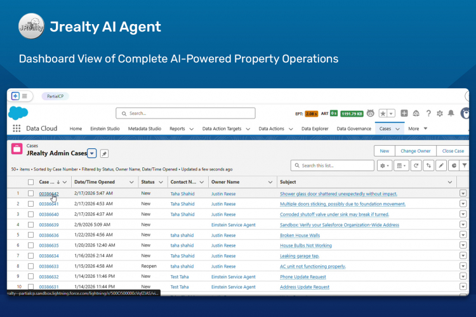Open owner Einstein Service Agent for case 00386639
Viewport: 476px width, 317px height.
(x=233, y=225)
